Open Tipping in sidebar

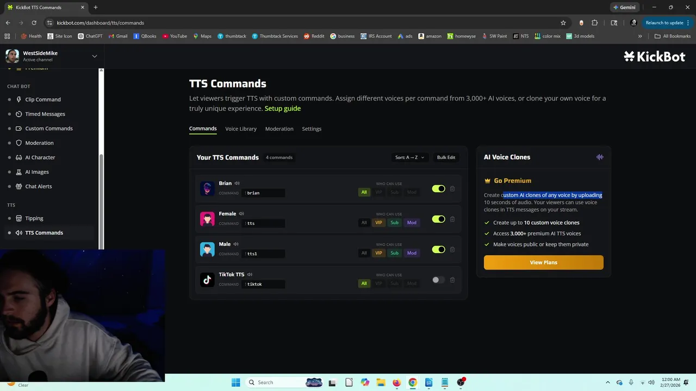click(34, 218)
